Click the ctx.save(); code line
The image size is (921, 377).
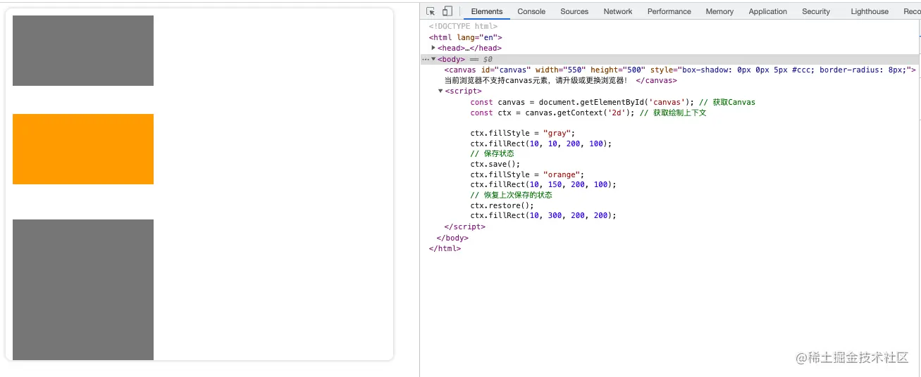[494, 164]
